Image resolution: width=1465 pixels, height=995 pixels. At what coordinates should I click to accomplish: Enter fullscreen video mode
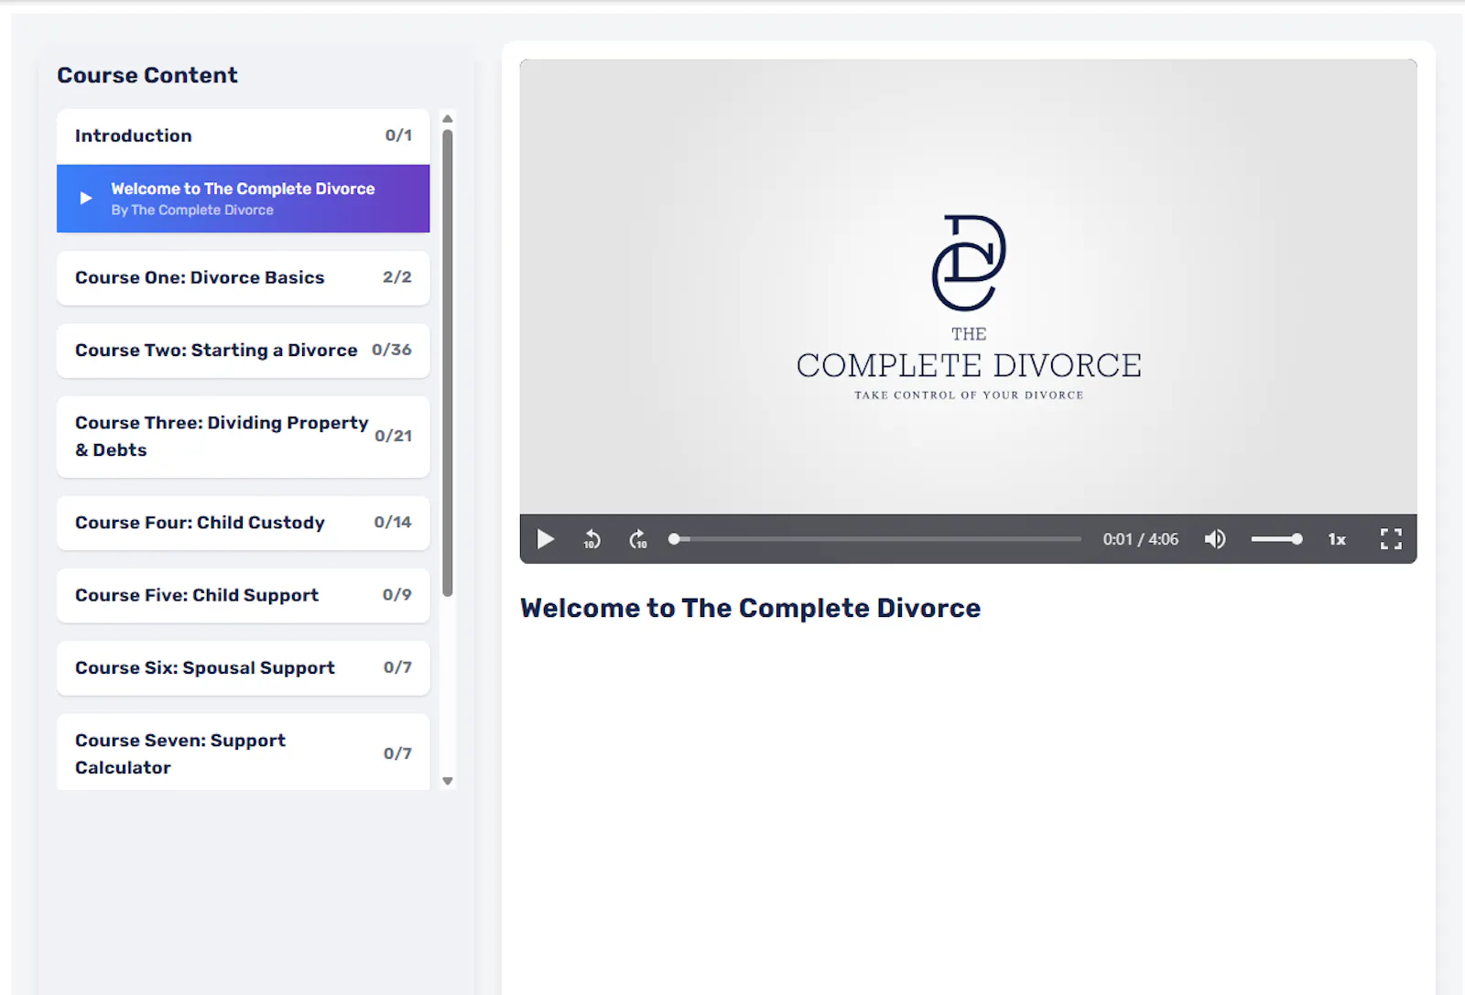1391,539
